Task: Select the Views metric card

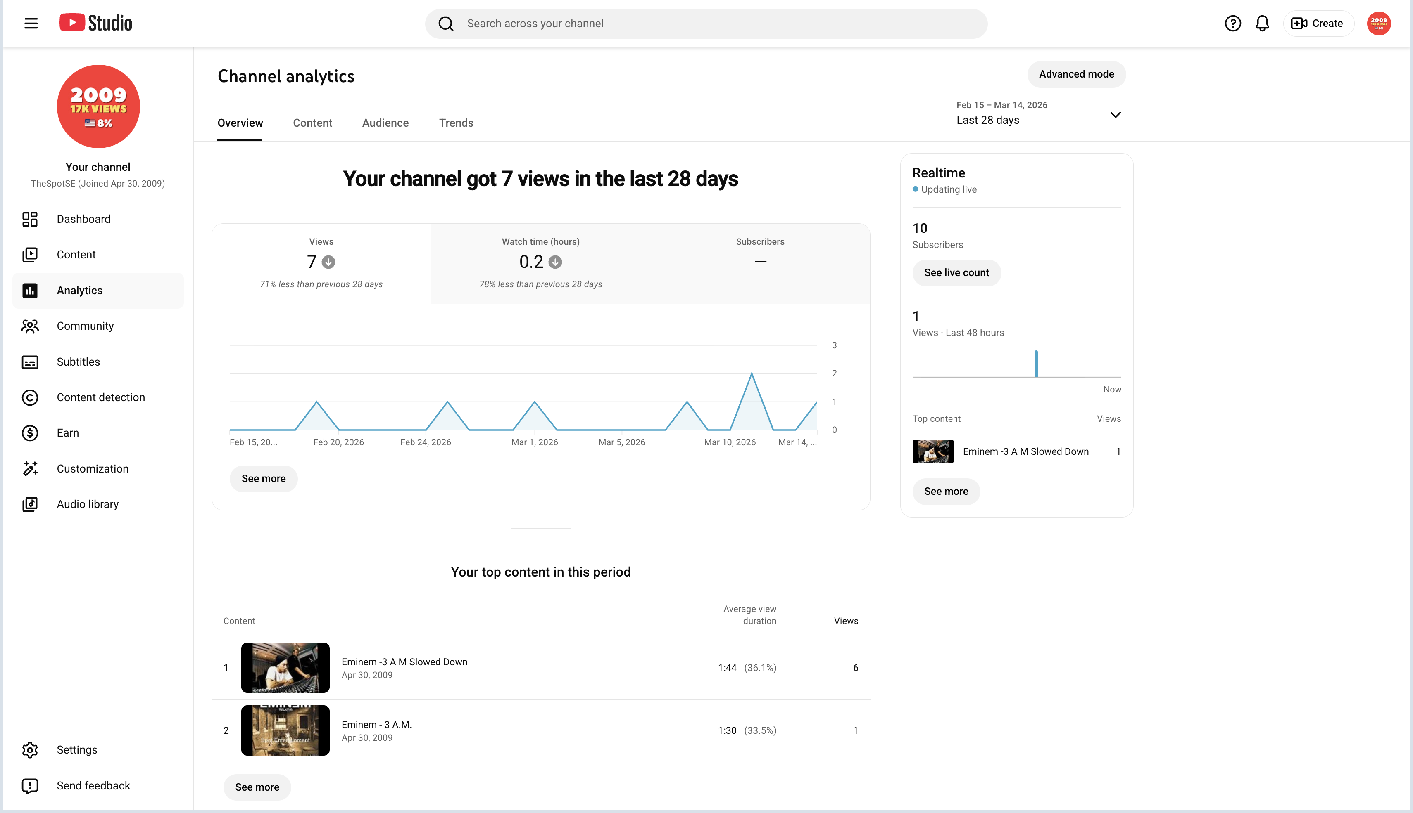Action: click(x=321, y=264)
